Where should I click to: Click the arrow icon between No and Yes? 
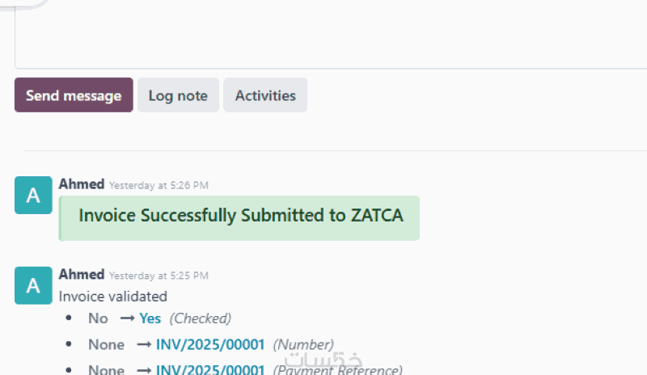(126, 318)
